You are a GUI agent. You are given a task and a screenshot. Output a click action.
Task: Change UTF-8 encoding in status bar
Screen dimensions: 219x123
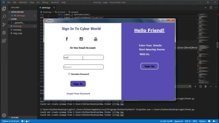click(188, 121)
